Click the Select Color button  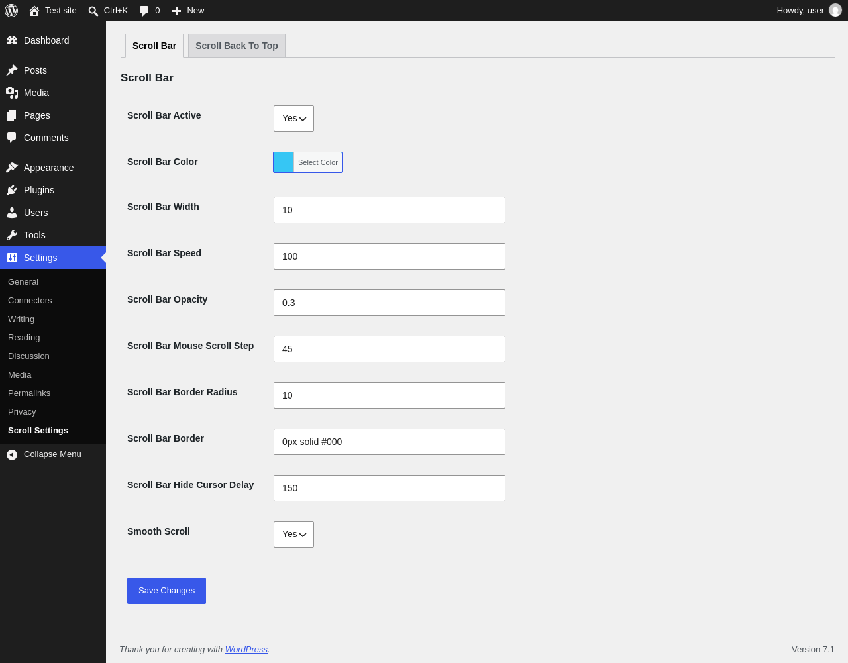pyautogui.click(x=317, y=162)
